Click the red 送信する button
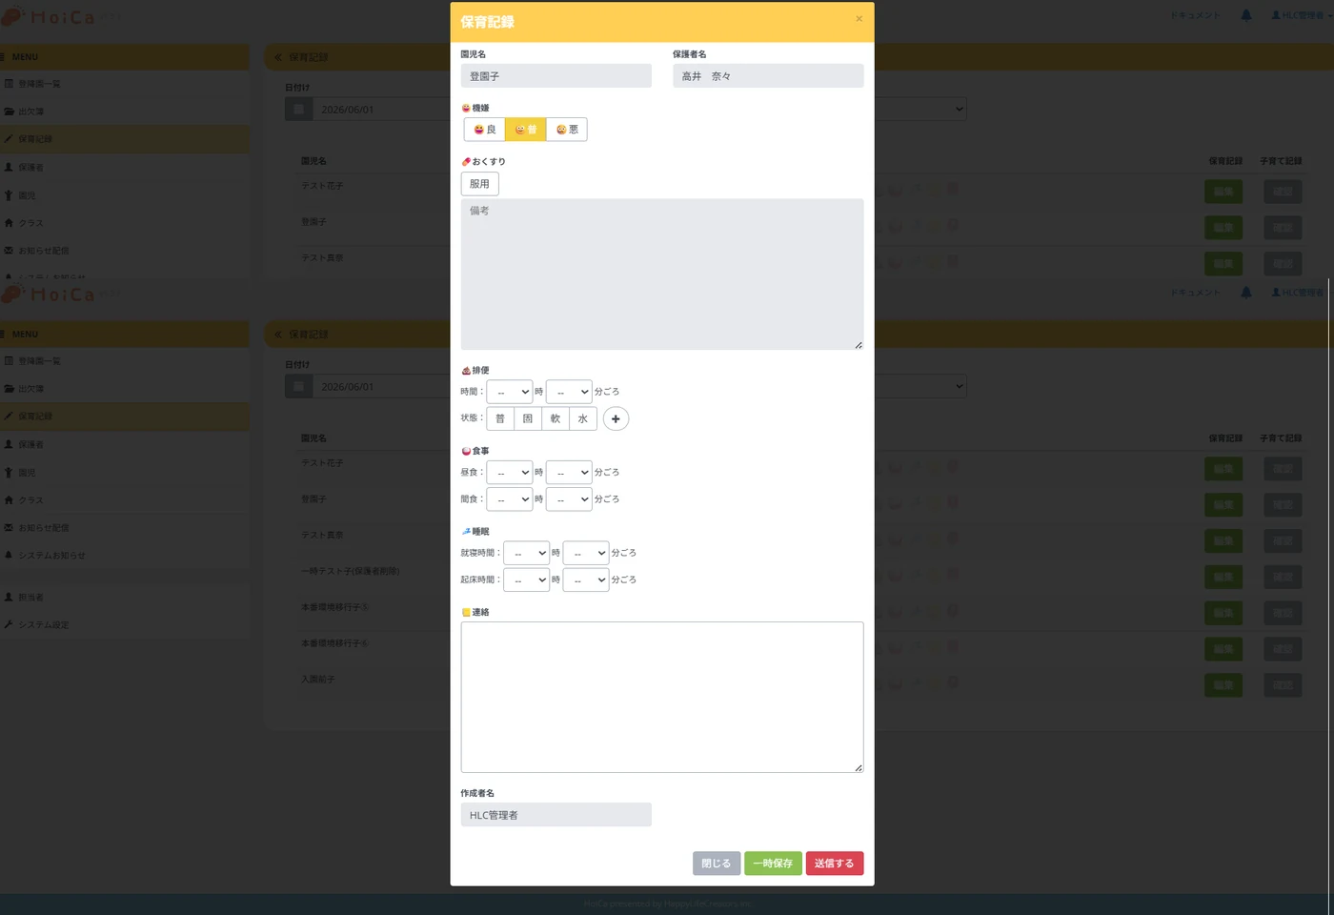 tap(835, 864)
